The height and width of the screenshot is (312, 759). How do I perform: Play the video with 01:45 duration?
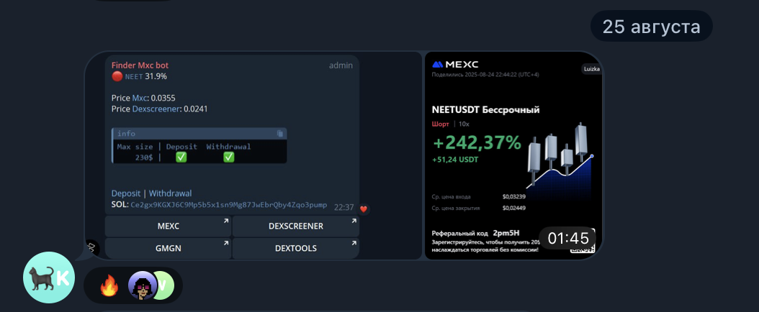[x=513, y=155]
